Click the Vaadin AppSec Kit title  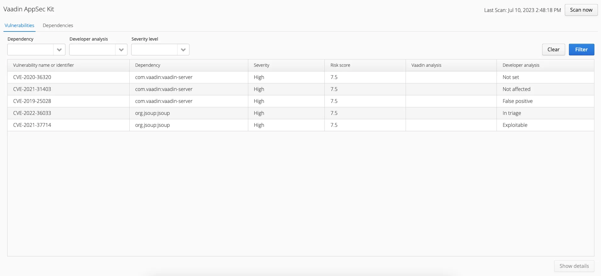pyautogui.click(x=29, y=9)
